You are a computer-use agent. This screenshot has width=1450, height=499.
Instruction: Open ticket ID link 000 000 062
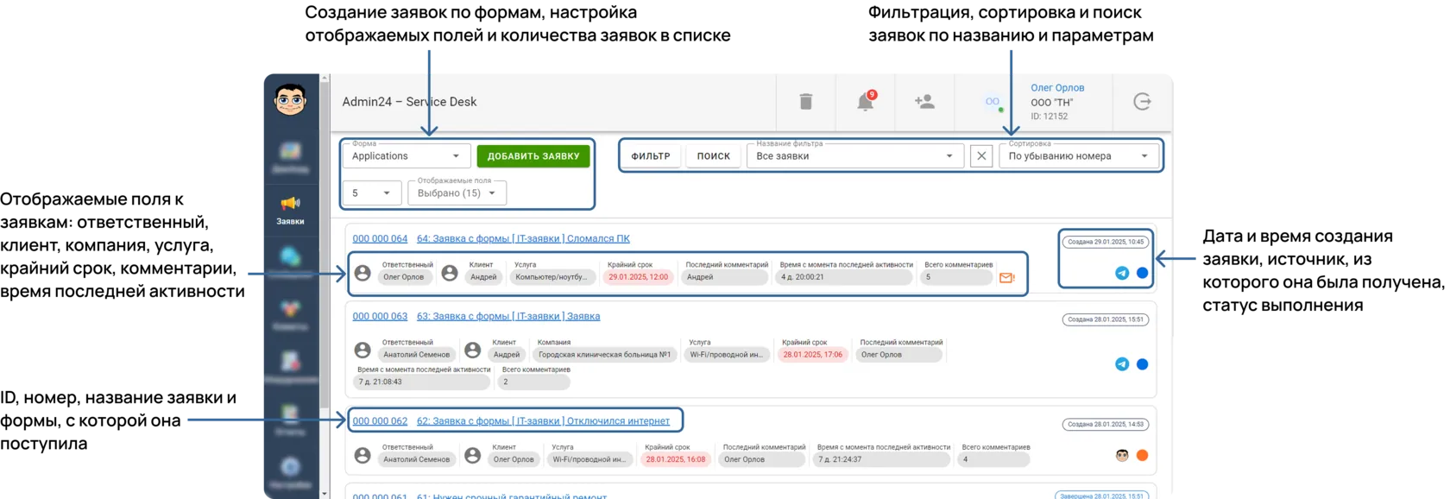(380, 421)
